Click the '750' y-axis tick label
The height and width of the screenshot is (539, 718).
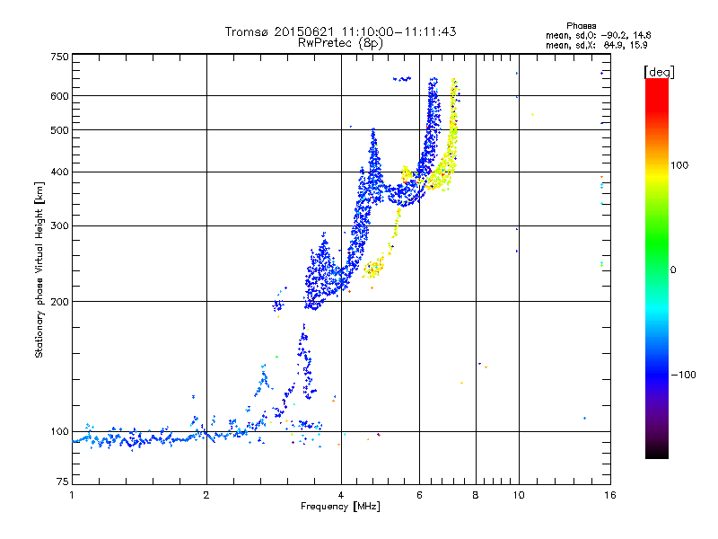(59, 57)
